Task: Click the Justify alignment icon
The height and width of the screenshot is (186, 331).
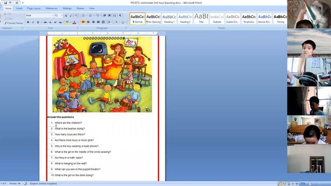Action: (x=98, y=22)
